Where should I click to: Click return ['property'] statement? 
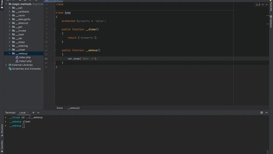pyautogui.click(x=82, y=38)
